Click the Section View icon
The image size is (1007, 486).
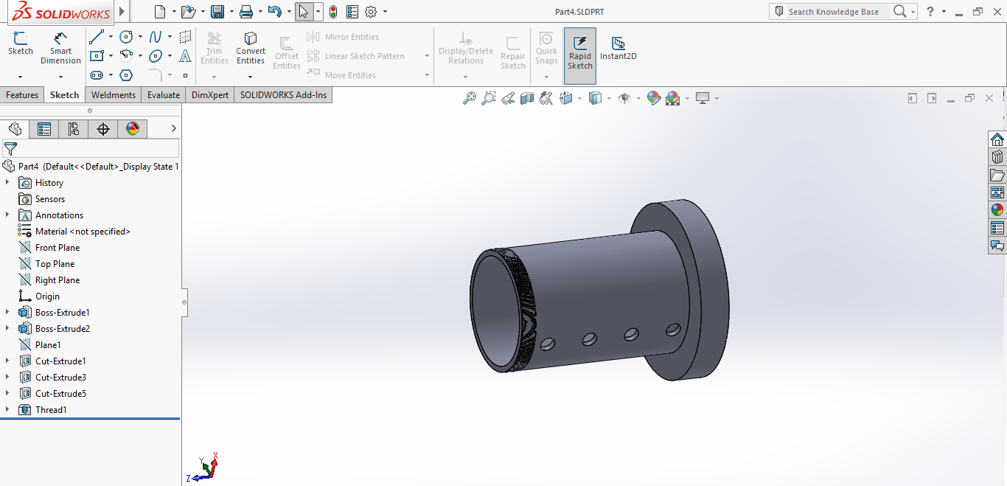point(527,98)
